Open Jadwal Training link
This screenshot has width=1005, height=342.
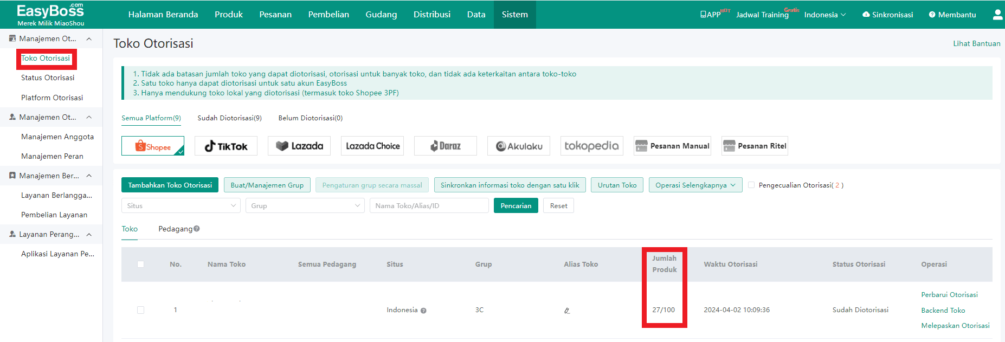(763, 15)
